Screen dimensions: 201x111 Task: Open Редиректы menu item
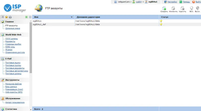10,41
